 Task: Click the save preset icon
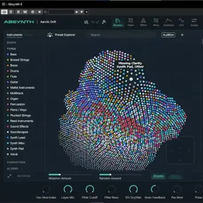point(86,22)
